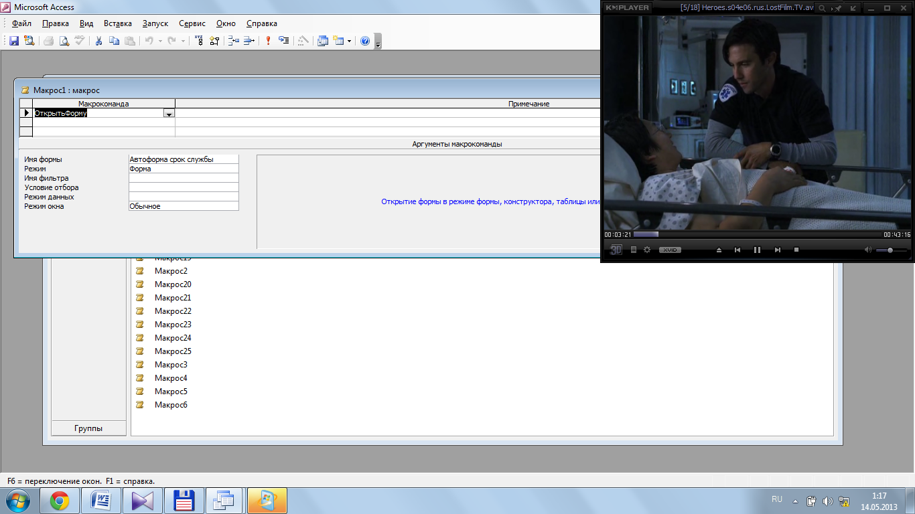Screen dimensions: 915x514
Task: Click the Copy icon in the Access toolbar
Action: 114,41
